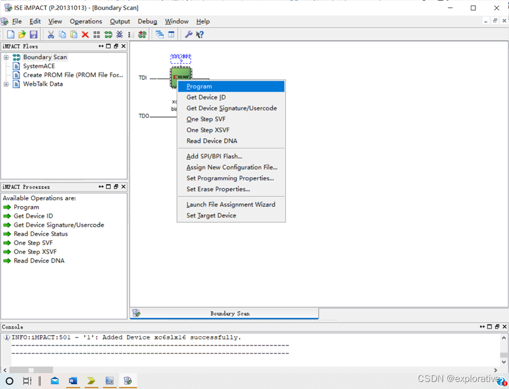The image size is (509, 389).
Task: Click the Cascade windows icon
Action: 159,34
